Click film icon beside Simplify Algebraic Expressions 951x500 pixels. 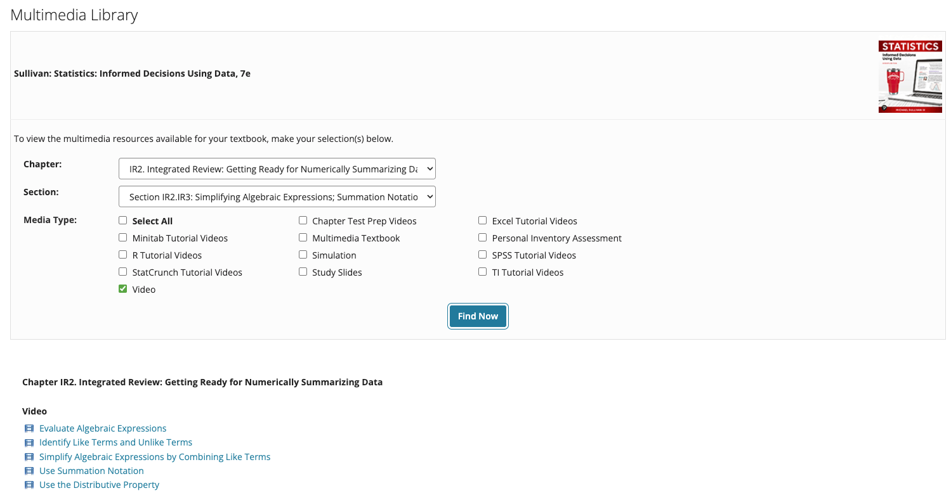(29, 457)
